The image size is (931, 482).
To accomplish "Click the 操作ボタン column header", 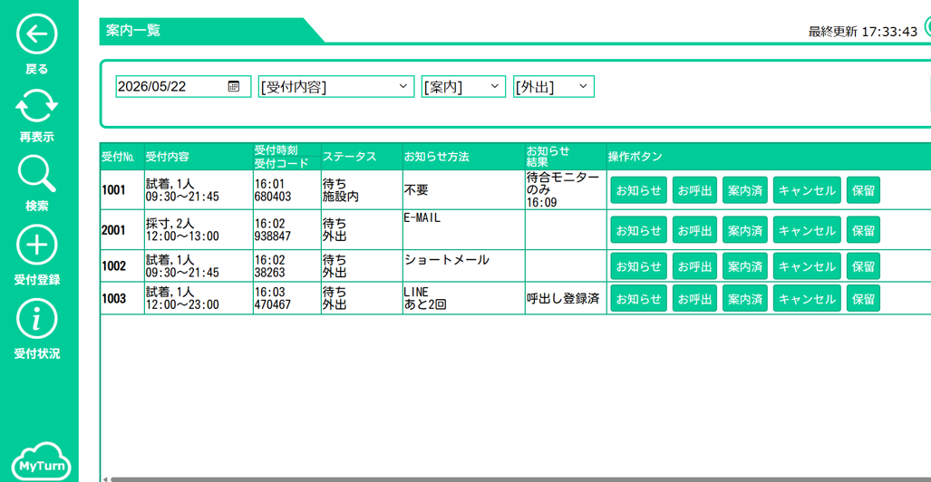I will (769, 157).
